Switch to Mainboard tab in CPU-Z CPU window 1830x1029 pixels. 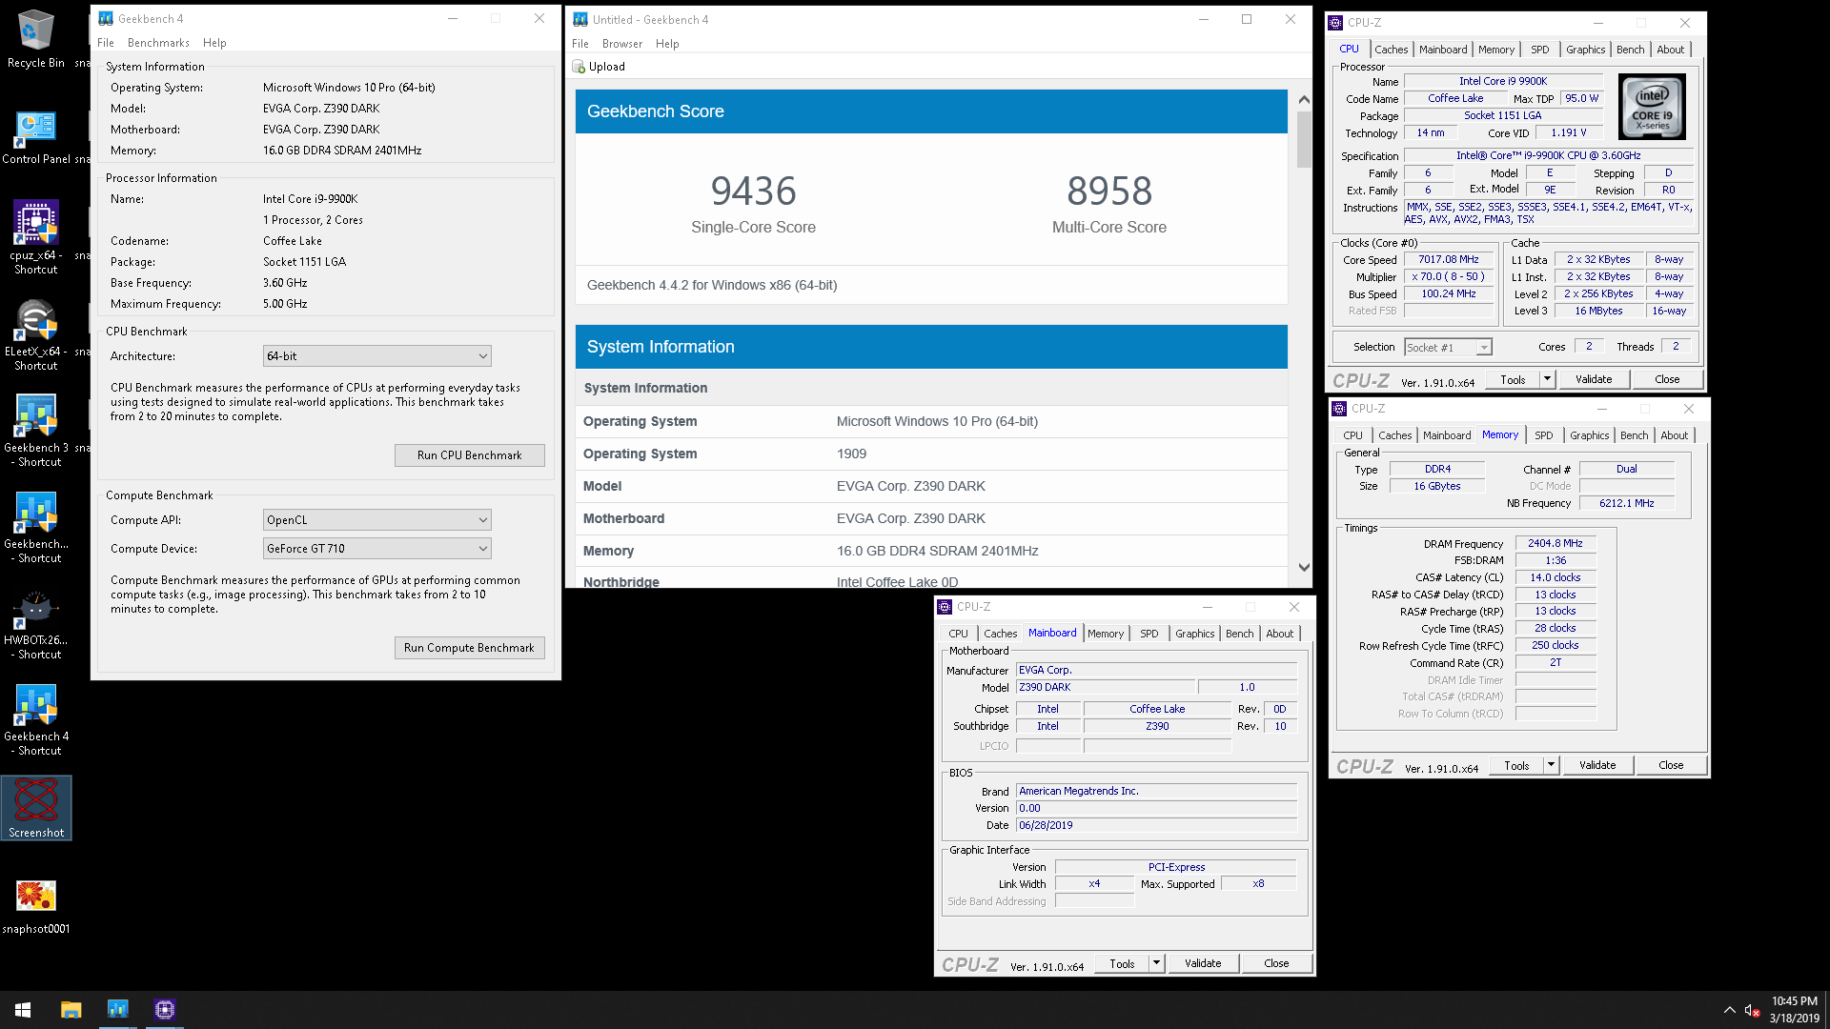coord(1443,50)
